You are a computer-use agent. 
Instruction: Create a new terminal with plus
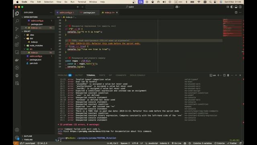pyautogui.click(x=218, y=75)
